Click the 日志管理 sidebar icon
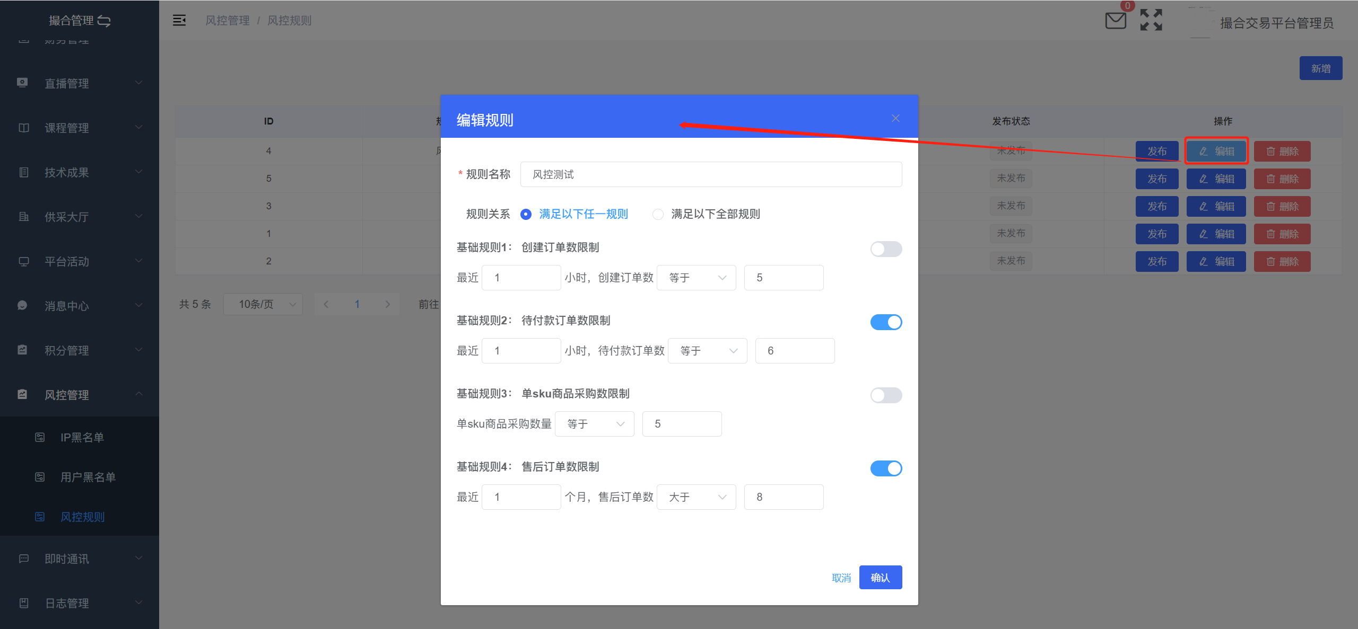 pos(23,603)
